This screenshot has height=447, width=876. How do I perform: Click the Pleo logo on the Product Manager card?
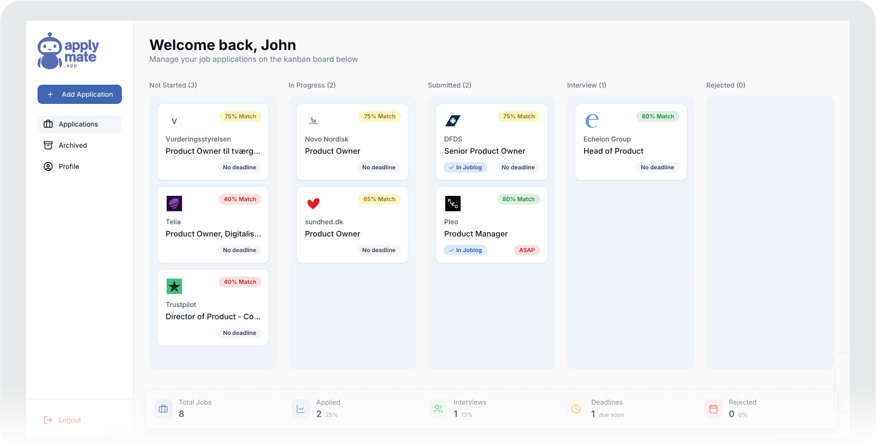coord(452,204)
